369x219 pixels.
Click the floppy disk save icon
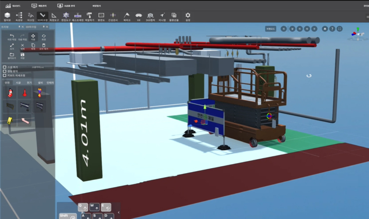22,55
